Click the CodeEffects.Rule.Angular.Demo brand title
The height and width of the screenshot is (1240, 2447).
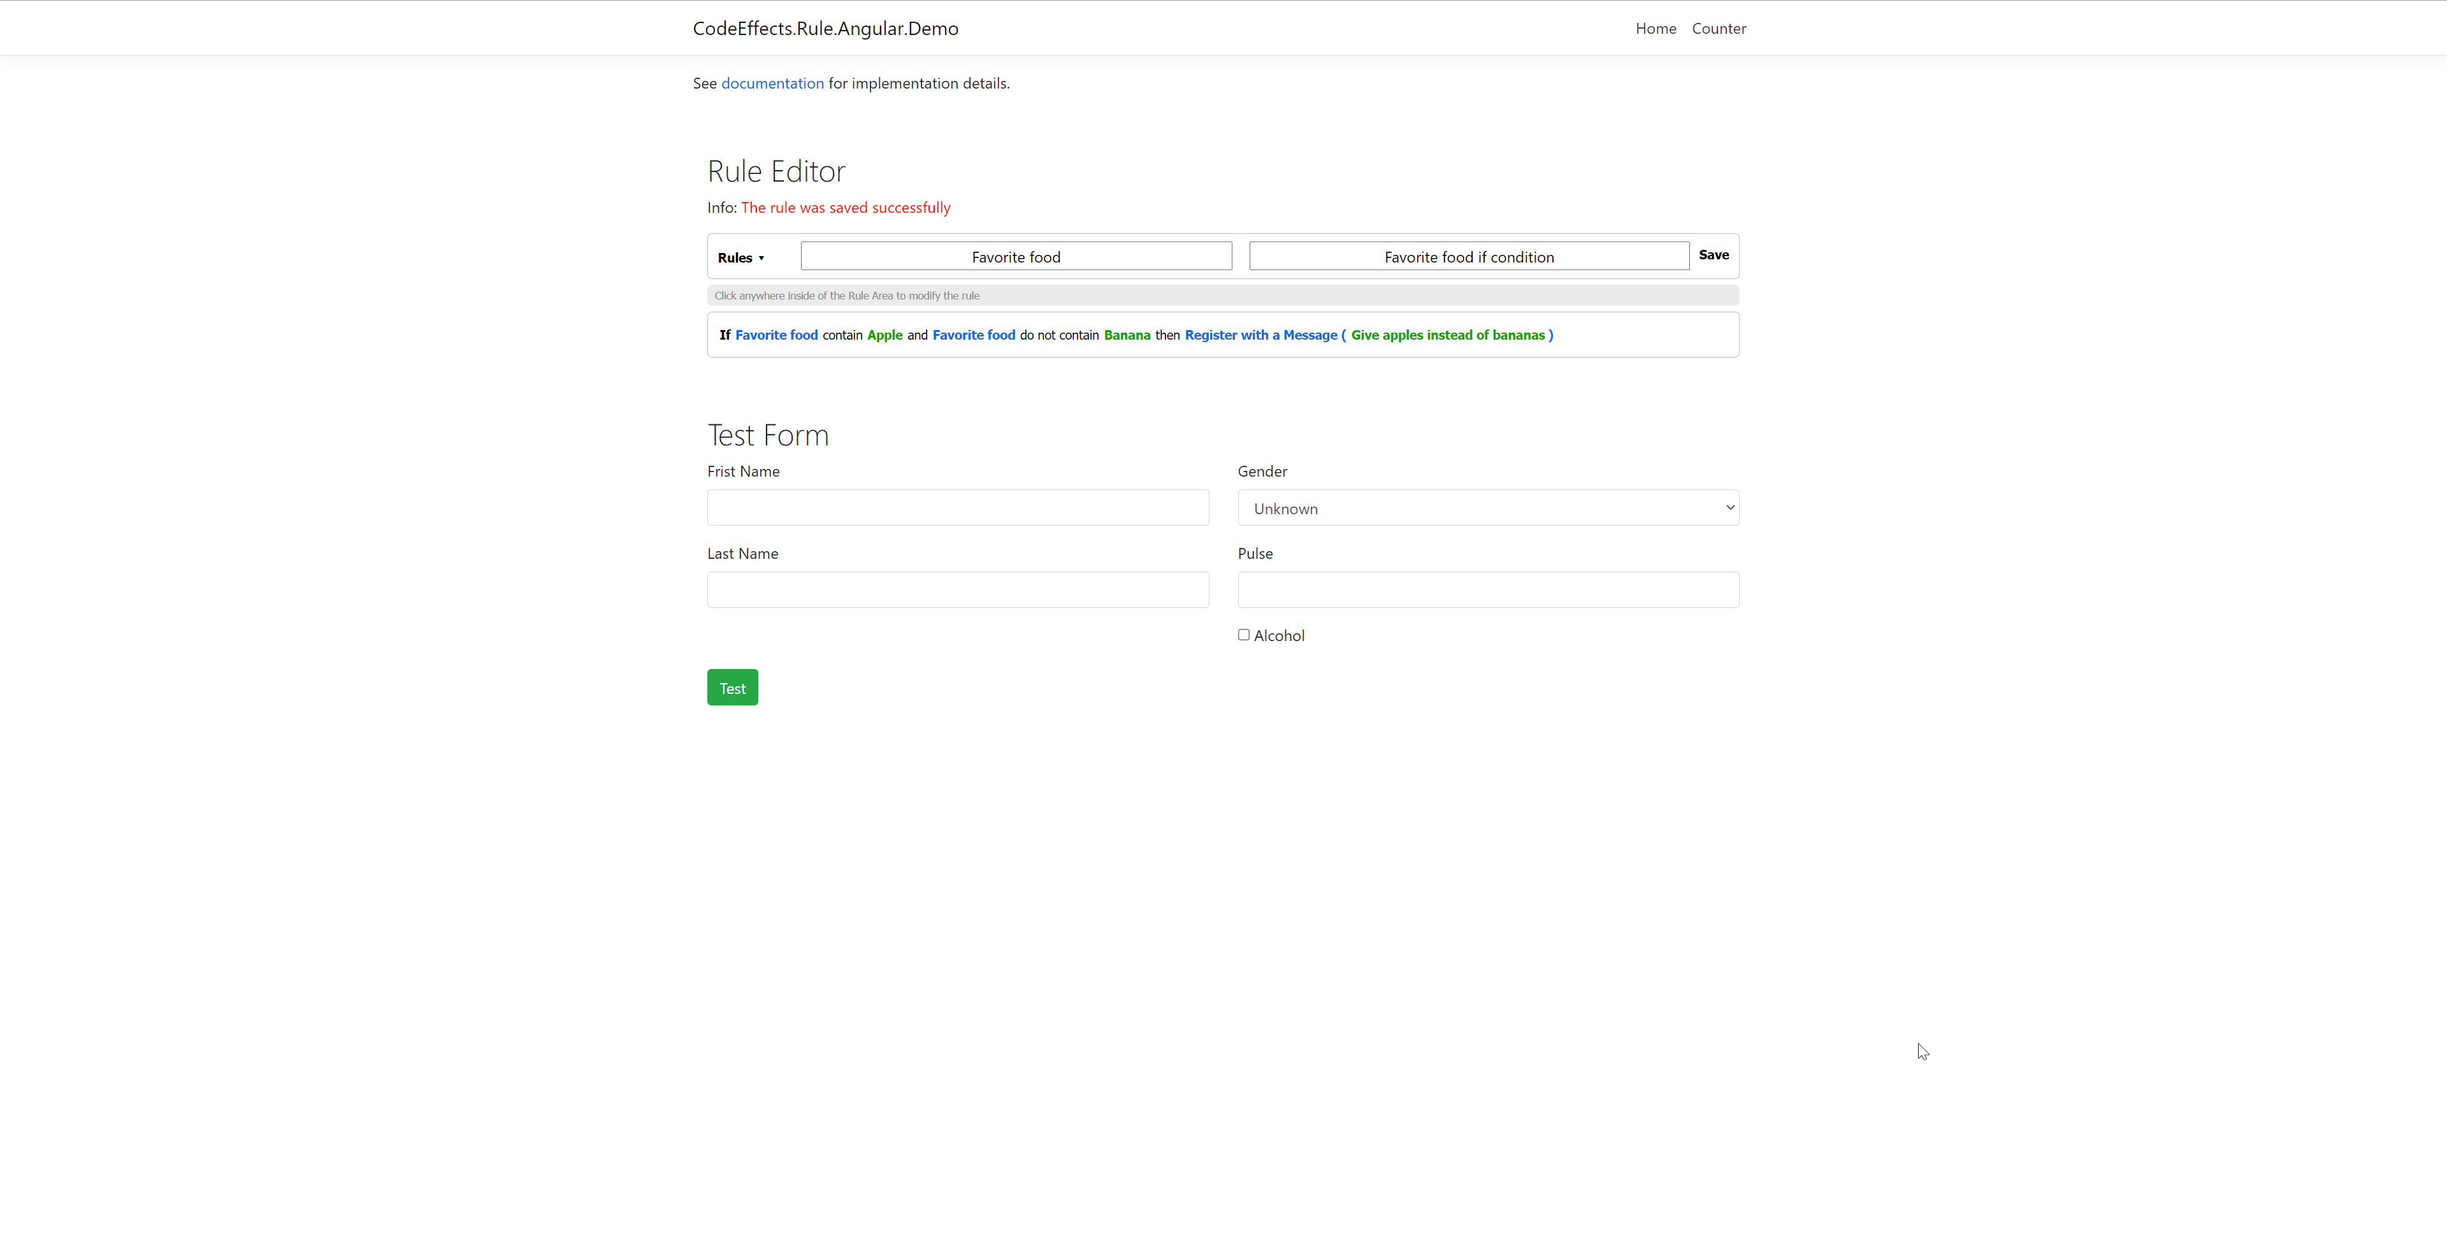tap(825, 29)
